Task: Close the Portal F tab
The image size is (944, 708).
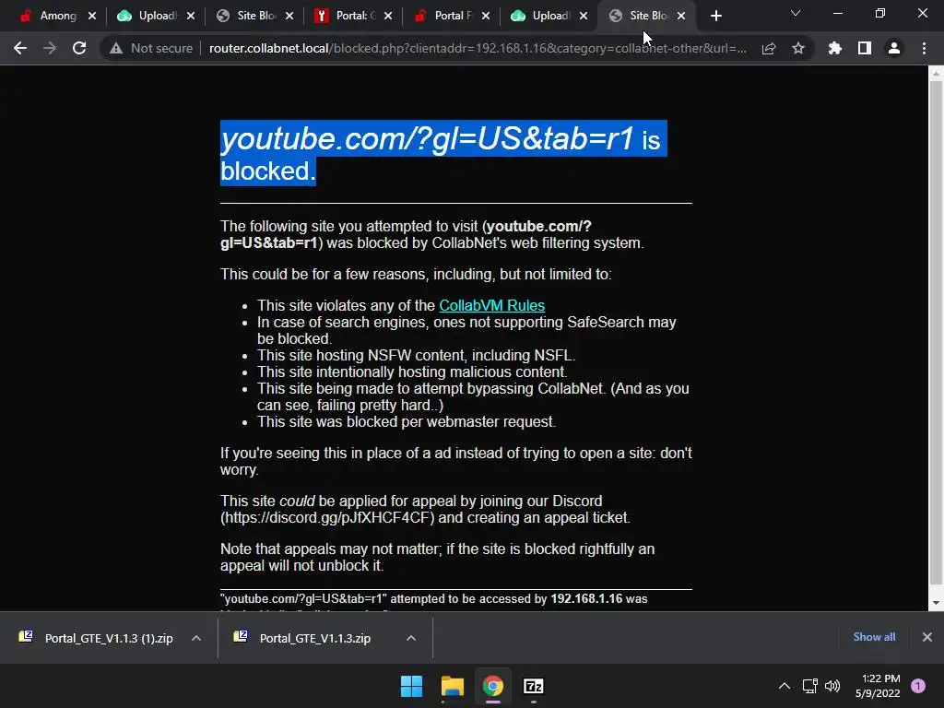Action: (x=486, y=17)
